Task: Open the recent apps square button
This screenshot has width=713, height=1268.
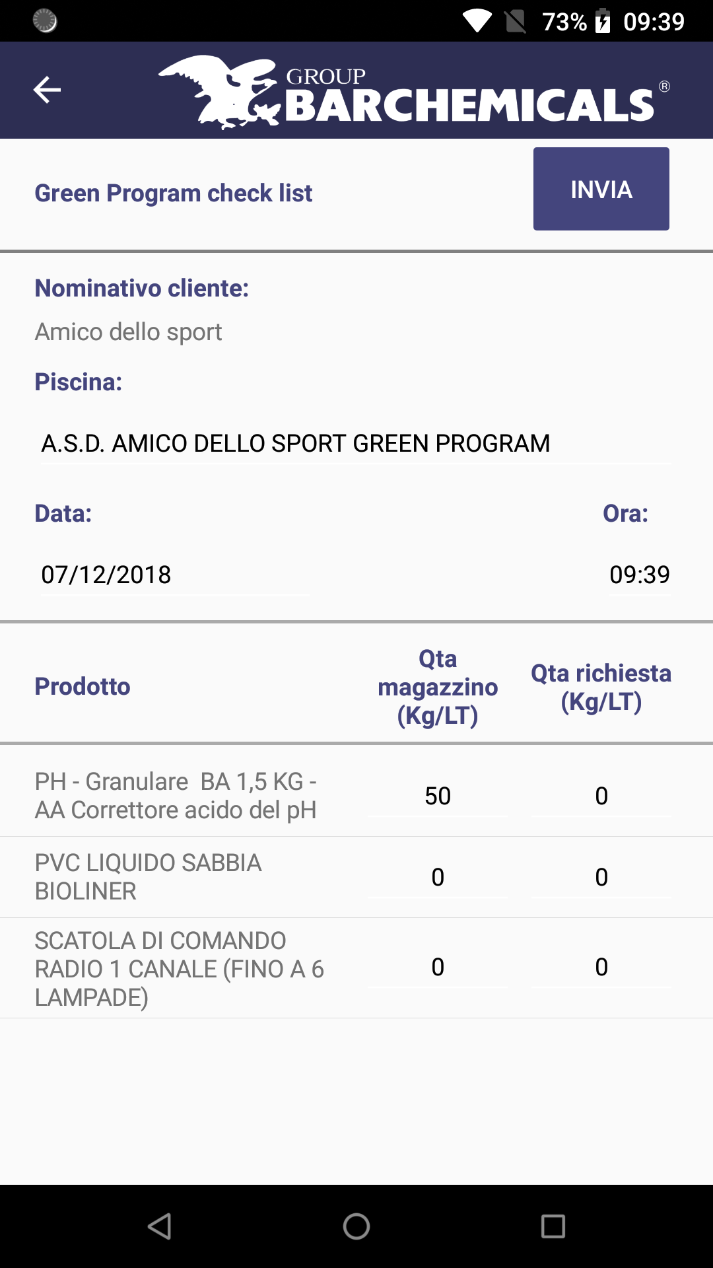Action: point(553,1226)
